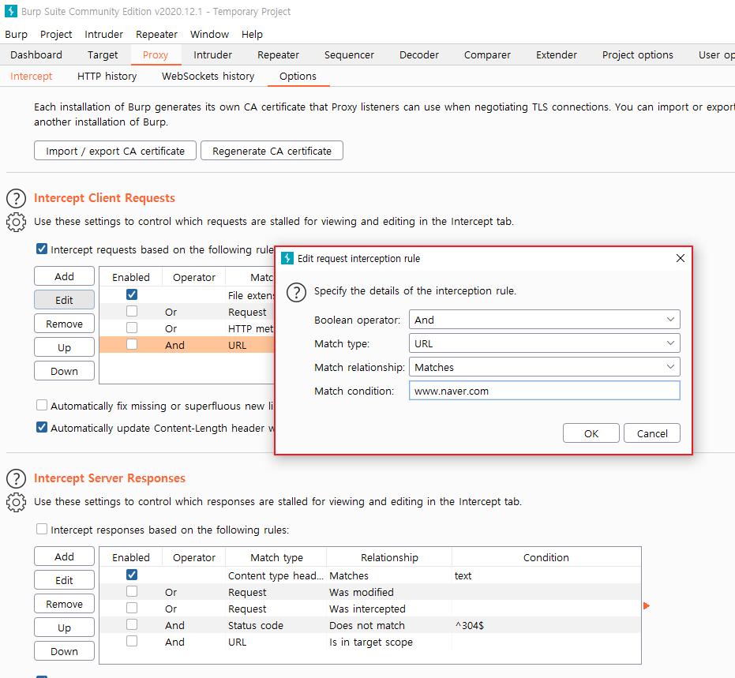Toggle Automatically update Content-Length header

pyautogui.click(x=42, y=427)
